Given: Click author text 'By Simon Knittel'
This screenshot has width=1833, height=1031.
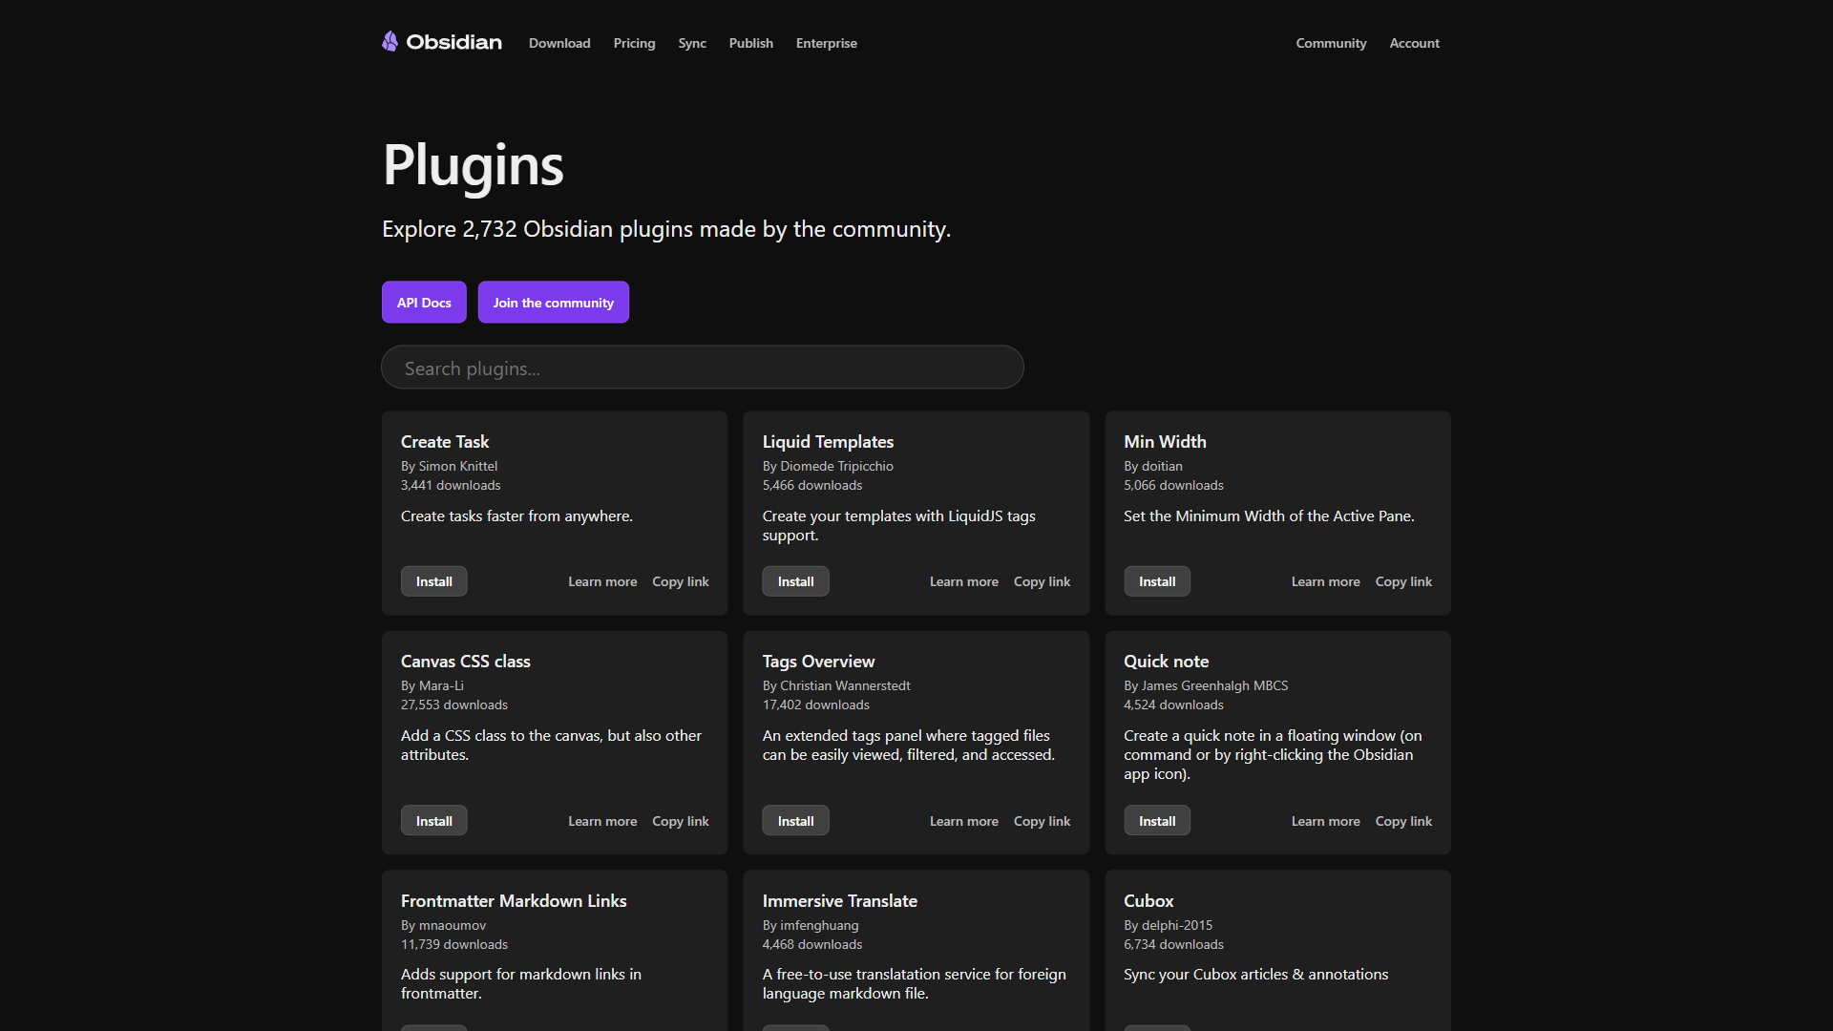Looking at the screenshot, I should click(x=449, y=466).
